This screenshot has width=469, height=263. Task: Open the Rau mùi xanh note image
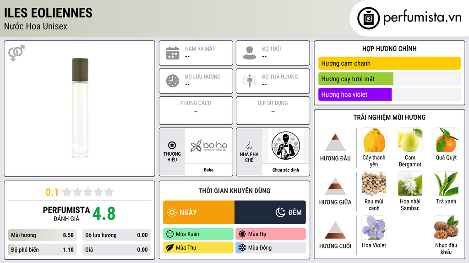click(374, 184)
